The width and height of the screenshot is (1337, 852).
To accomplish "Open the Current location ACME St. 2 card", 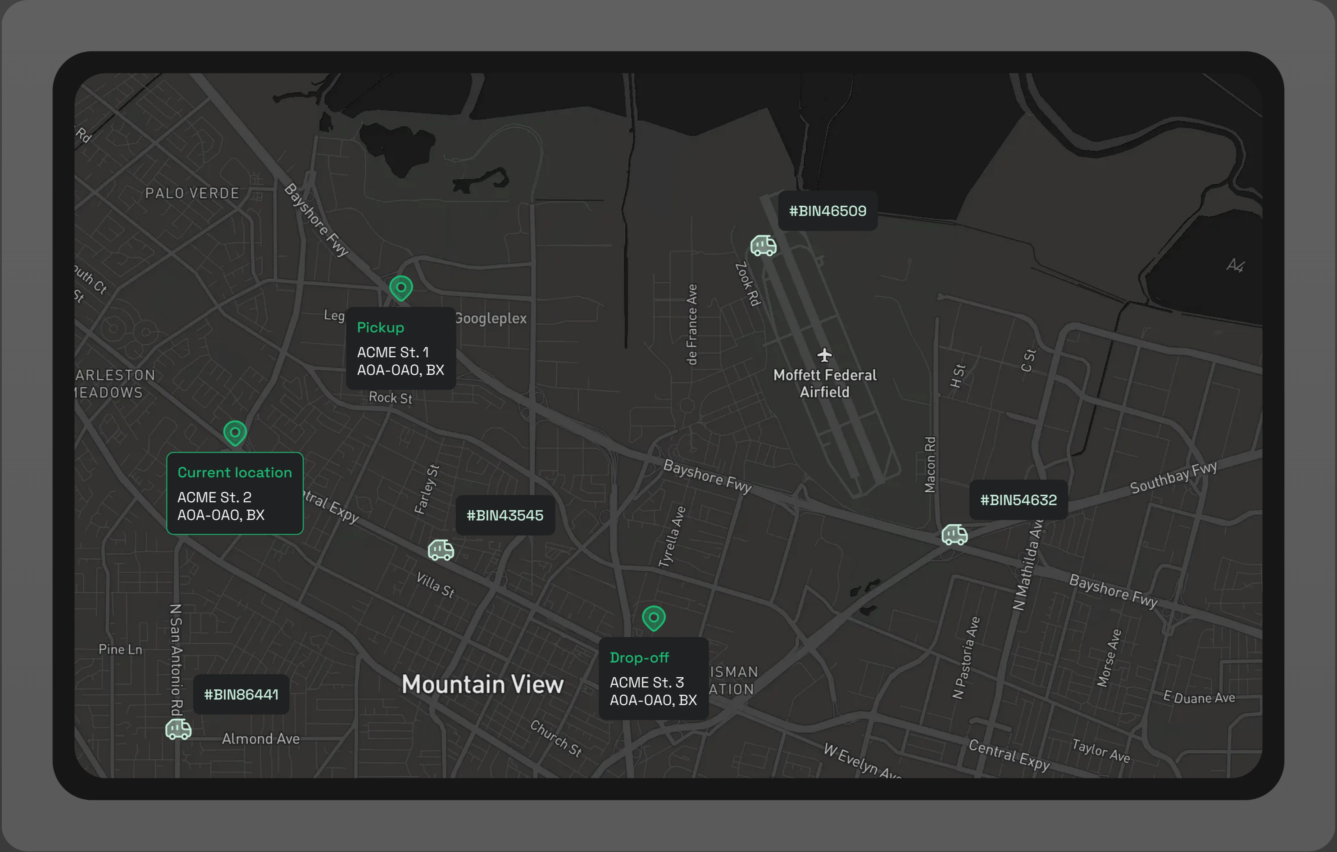I will (235, 494).
